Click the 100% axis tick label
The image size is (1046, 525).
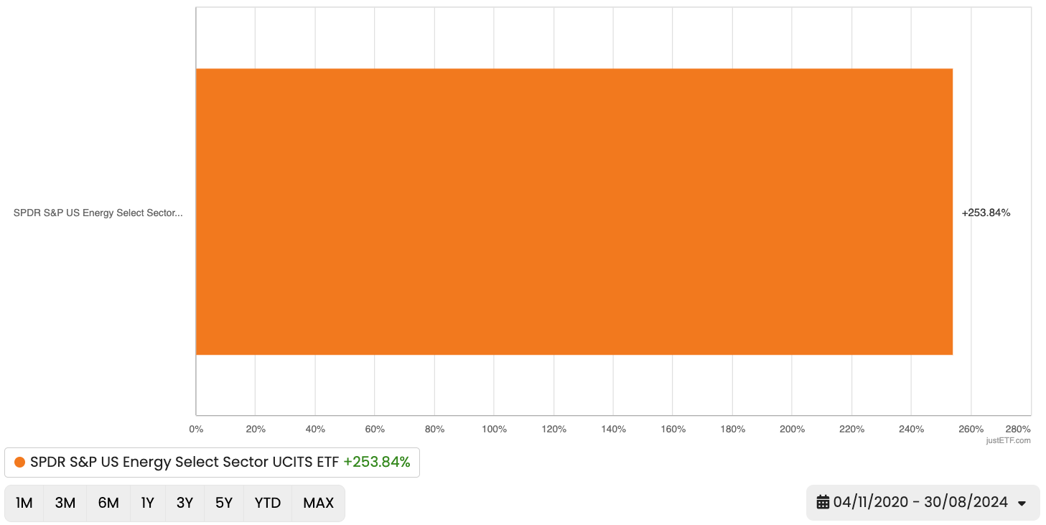tap(494, 429)
